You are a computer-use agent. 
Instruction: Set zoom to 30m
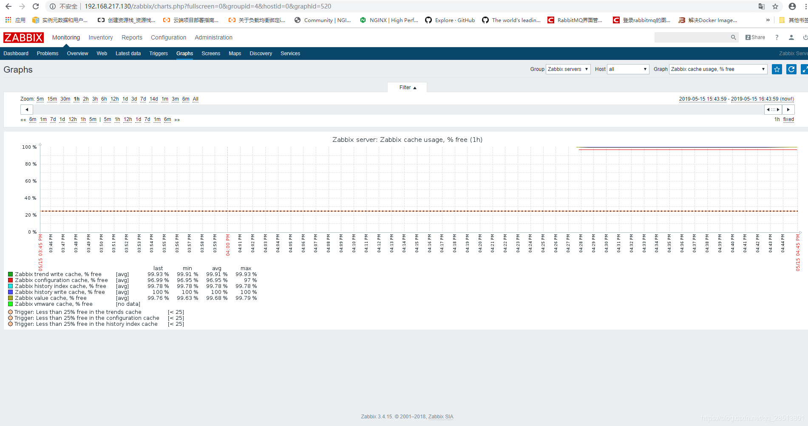[65, 99]
